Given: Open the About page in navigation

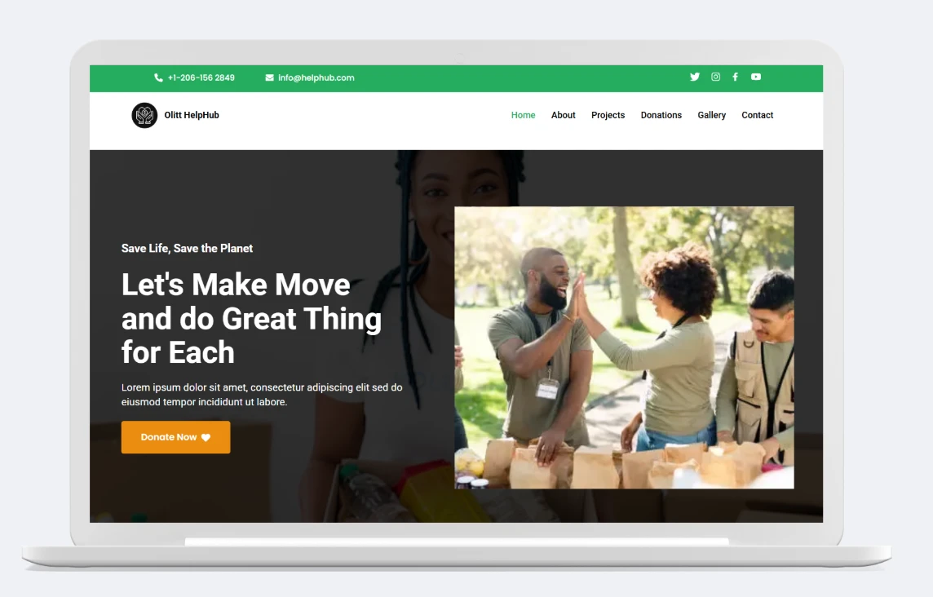Looking at the screenshot, I should coord(563,115).
